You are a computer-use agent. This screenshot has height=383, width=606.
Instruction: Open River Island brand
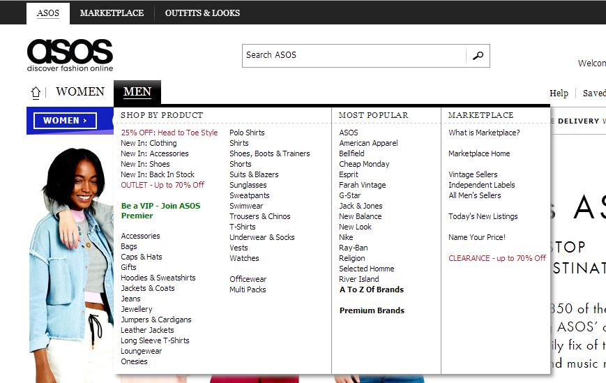(358, 278)
